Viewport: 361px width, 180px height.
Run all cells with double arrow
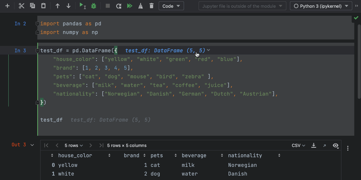130,6
